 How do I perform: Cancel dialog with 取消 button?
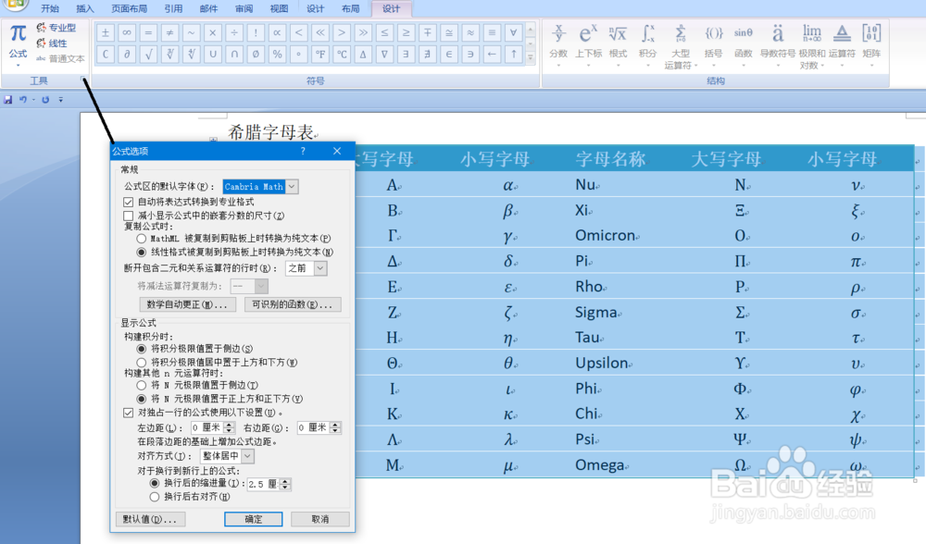(320, 519)
